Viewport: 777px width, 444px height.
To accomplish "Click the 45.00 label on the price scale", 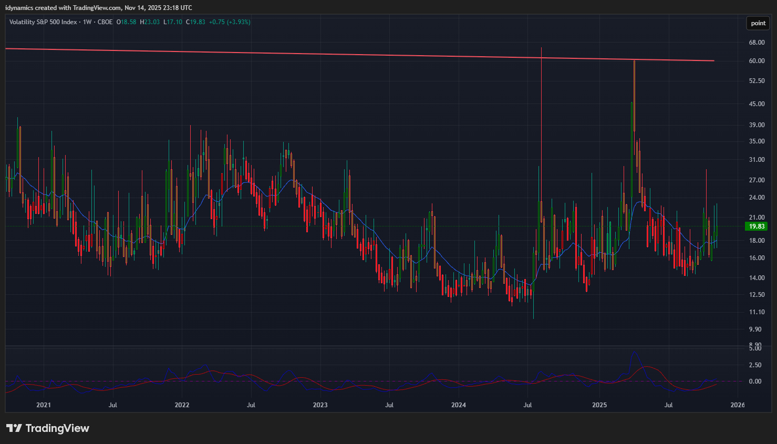I will (757, 104).
